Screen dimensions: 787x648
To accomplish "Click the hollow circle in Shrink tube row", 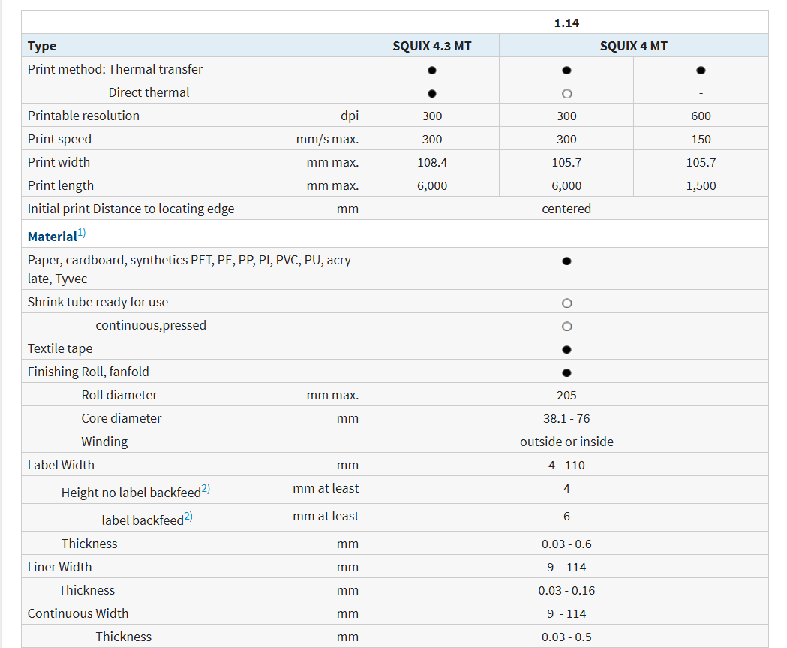I will pyautogui.click(x=566, y=303).
